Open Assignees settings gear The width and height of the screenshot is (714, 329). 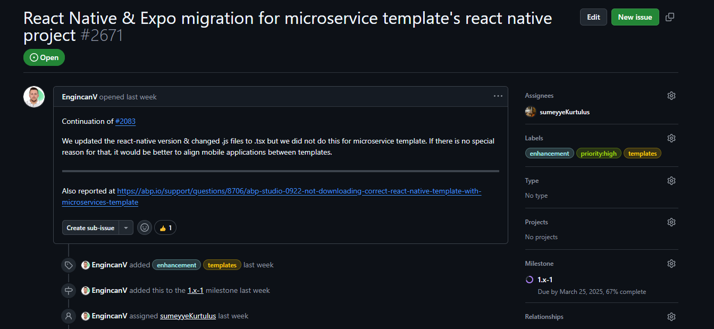pos(671,96)
